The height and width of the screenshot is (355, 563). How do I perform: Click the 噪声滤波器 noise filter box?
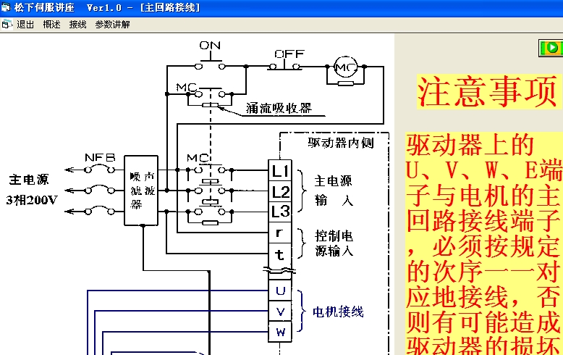click(x=140, y=190)
